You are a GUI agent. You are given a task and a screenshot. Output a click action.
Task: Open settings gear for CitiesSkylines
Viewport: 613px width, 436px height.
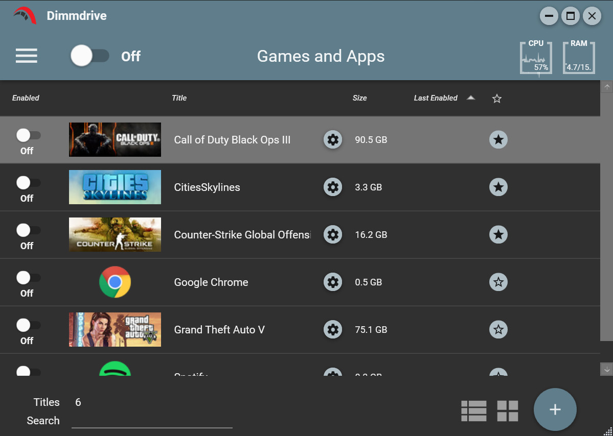333,187
